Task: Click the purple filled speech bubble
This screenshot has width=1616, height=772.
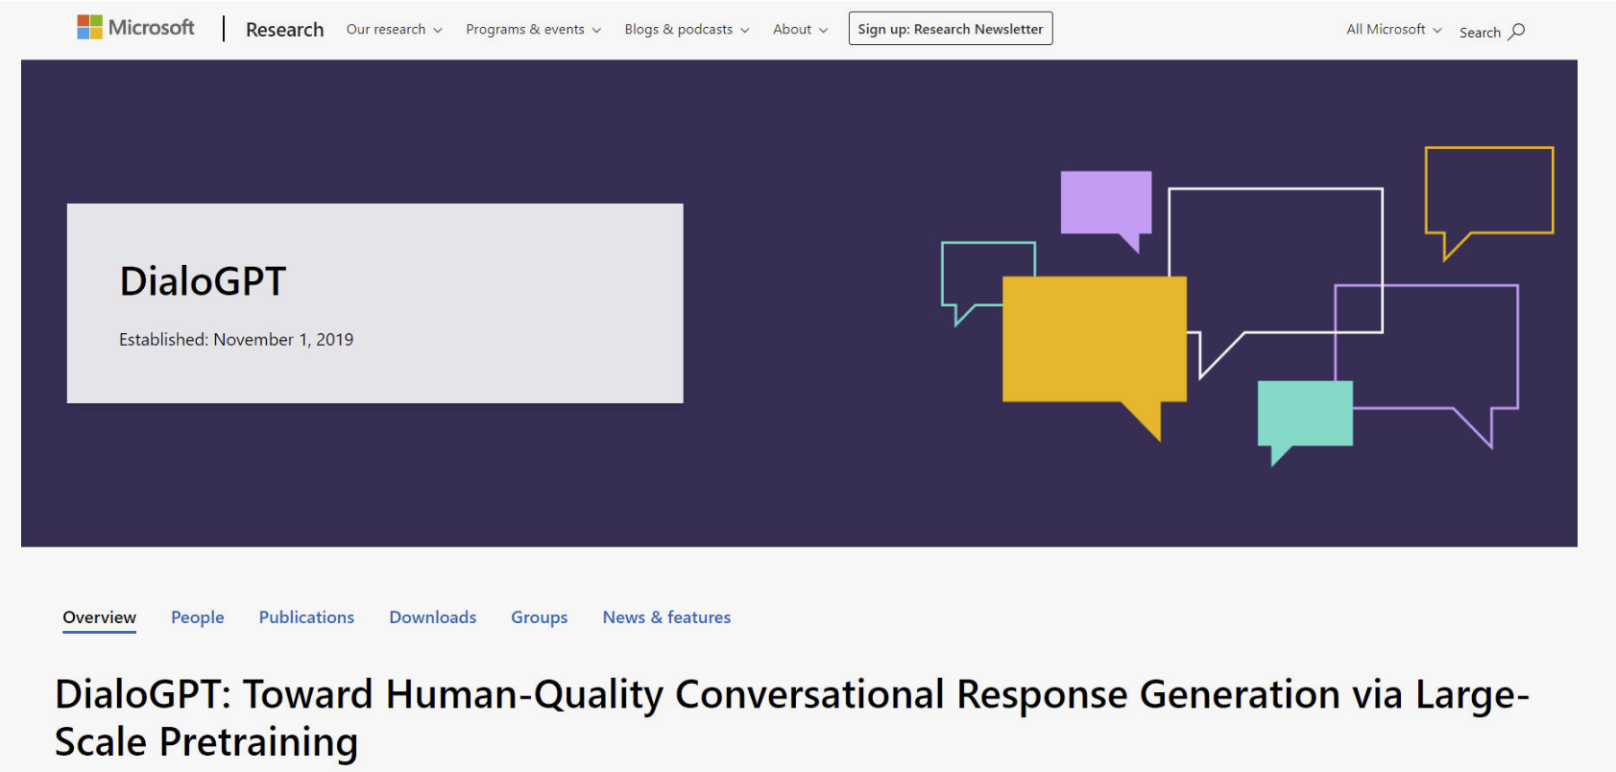Action: click(1105, 202)
